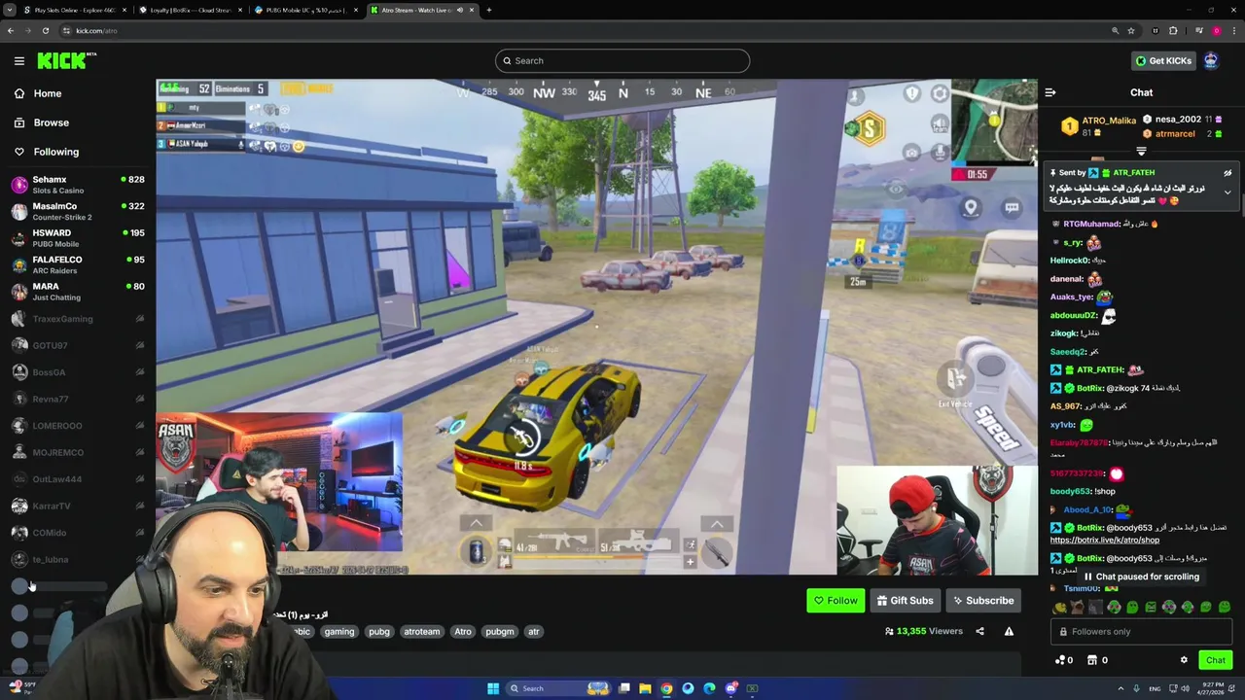
Task: Select the pubgm tag
Action: (500, 631)
